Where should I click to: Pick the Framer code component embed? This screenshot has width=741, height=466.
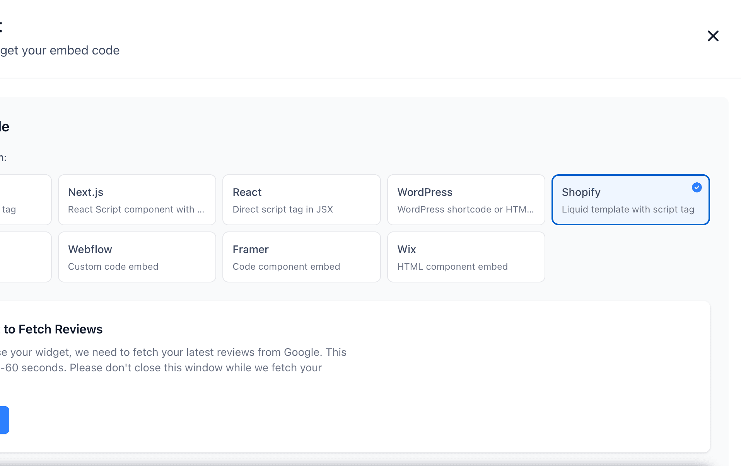[301, 257]
